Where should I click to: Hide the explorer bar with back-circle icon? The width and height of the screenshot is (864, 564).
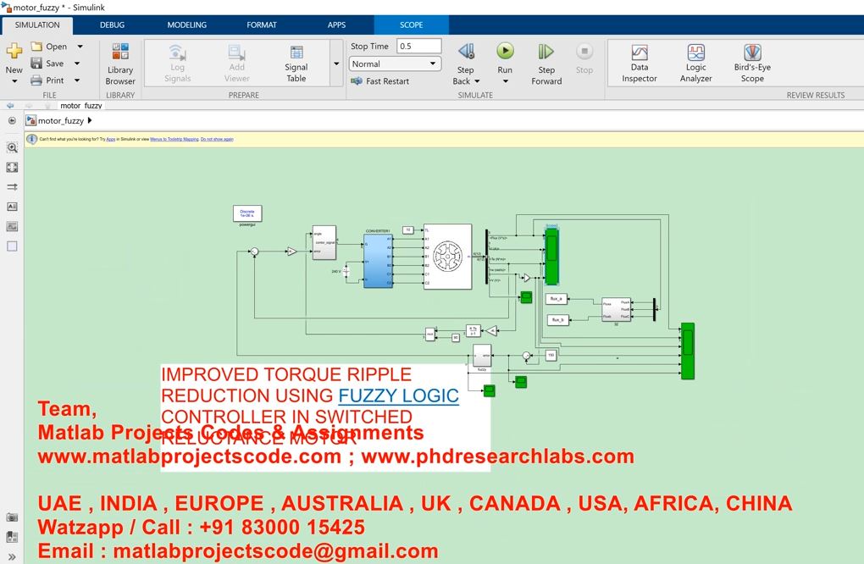[x=12, y=121]
